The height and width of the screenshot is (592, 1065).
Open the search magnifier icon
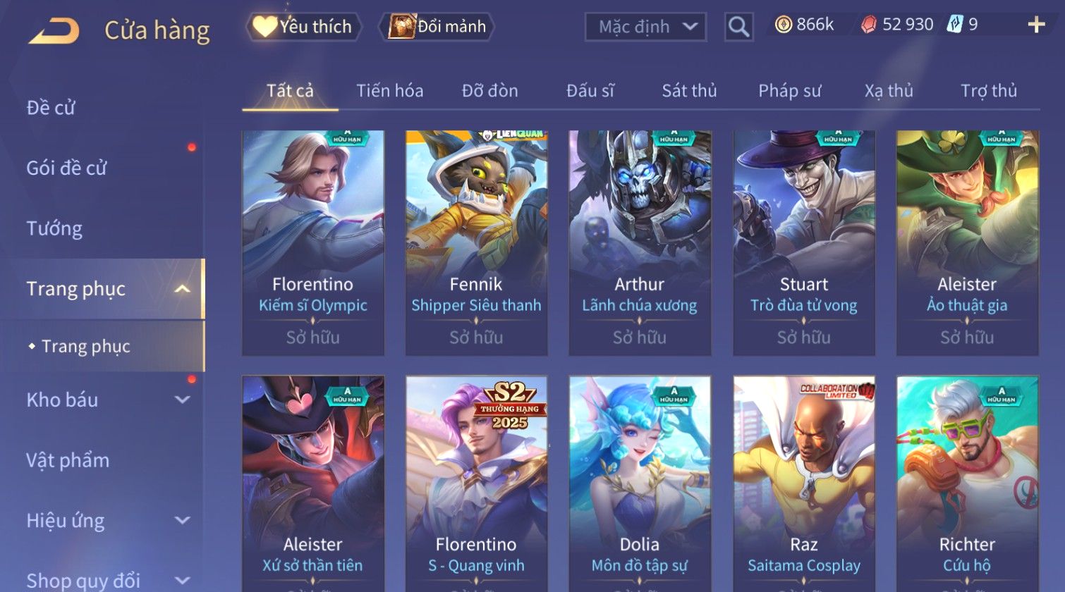(x=738, y=27)
